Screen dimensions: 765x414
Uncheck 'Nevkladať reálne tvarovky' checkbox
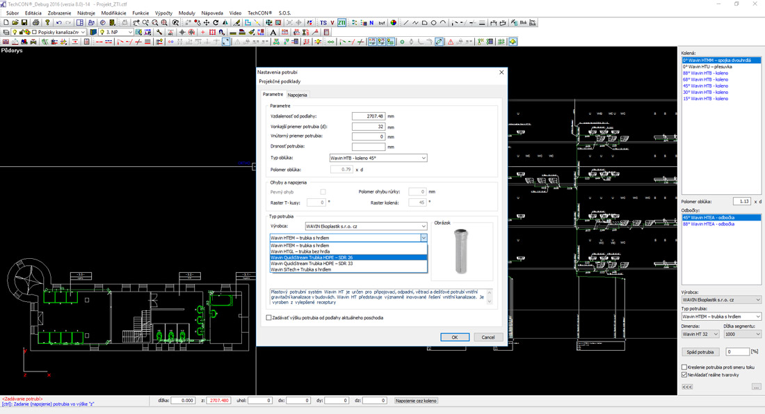tap(684, 375)
